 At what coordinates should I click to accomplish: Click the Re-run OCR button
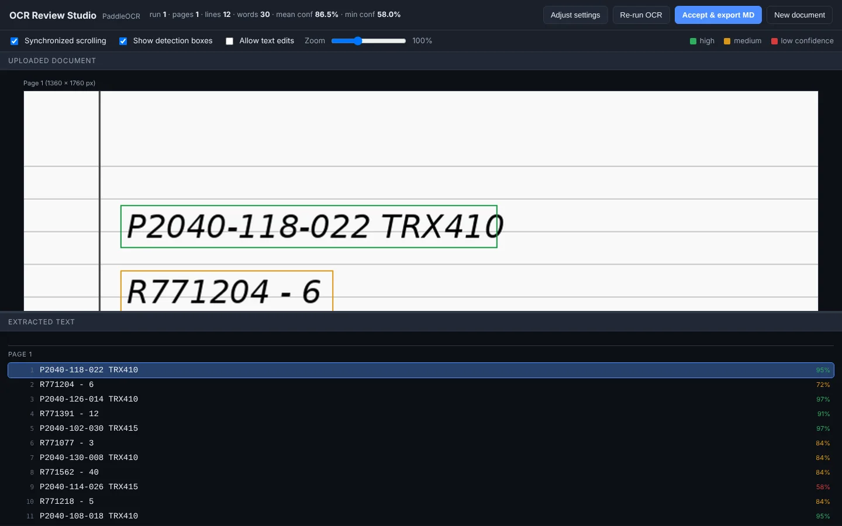[x=641, y=15]
